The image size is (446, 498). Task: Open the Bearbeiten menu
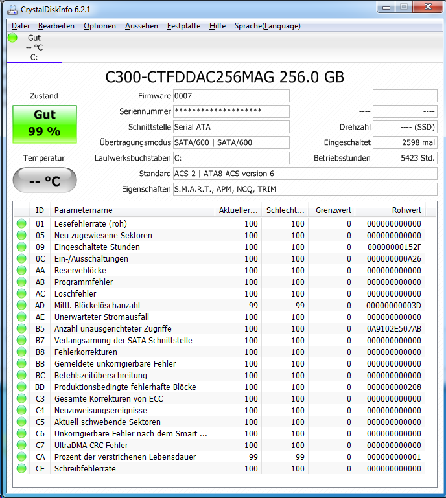56,26
